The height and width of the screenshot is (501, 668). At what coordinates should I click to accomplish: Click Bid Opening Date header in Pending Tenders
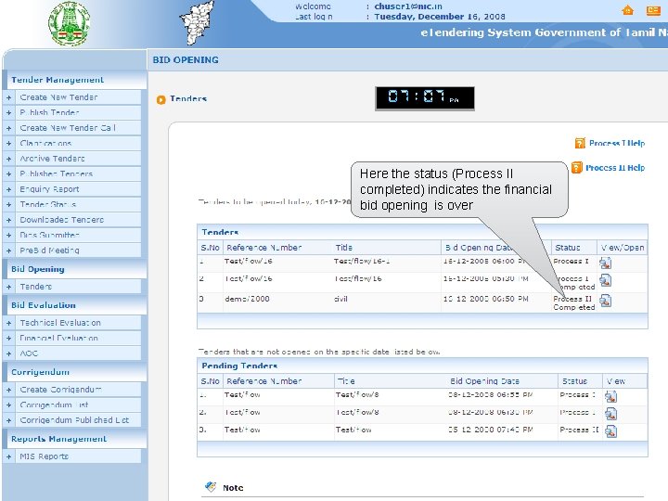[485, 381]
